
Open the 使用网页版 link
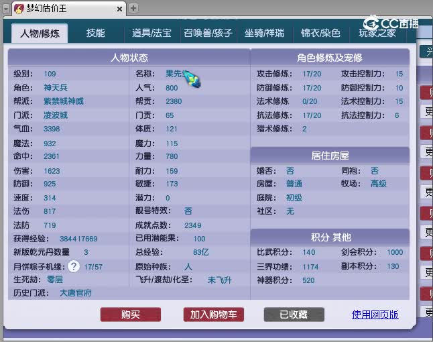click(375, 315)
